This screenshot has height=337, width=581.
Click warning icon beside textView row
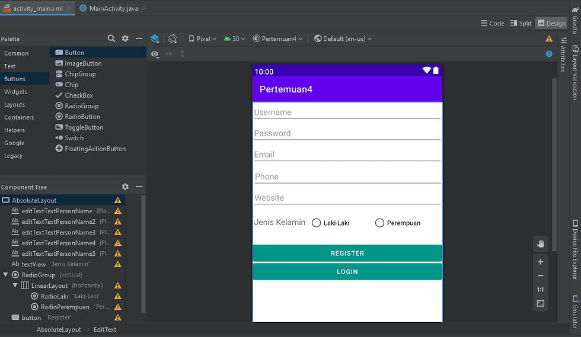(118, 264)
